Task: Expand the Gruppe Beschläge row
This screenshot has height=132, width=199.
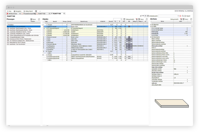Action: point(43,52)
